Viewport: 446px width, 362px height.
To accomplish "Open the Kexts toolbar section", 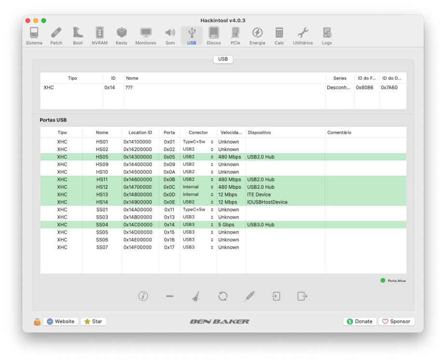I will point(122,36).
